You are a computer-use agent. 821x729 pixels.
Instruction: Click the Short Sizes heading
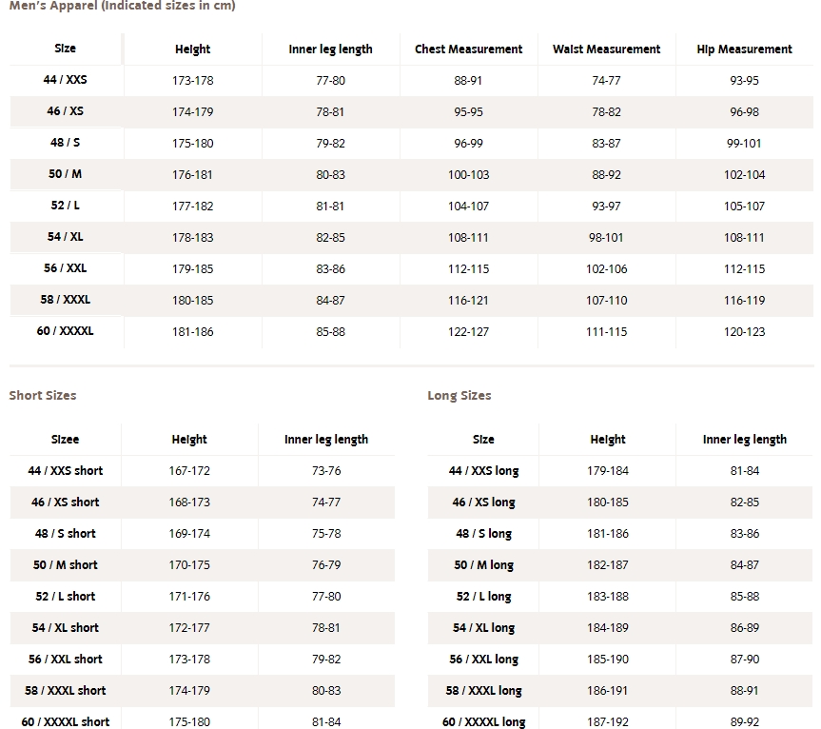pos(43,395)
